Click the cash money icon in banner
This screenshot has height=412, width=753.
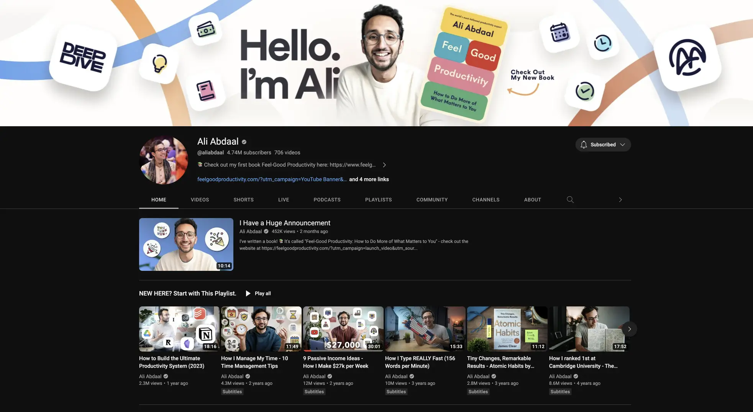(x=206, y=29)
